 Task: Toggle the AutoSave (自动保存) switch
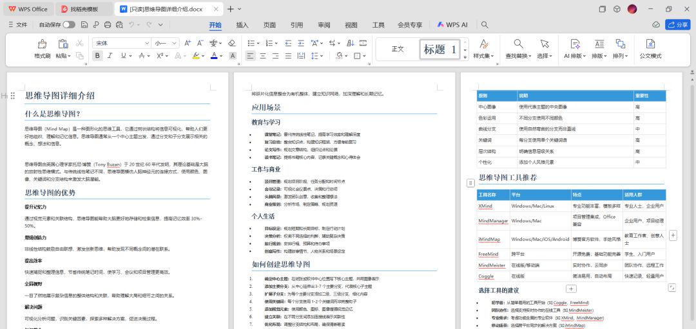pyautogui.click(x=68, y=25)
